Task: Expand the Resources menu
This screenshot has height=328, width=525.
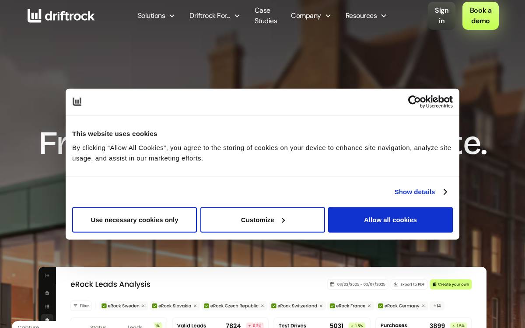Action: point(366,16)
